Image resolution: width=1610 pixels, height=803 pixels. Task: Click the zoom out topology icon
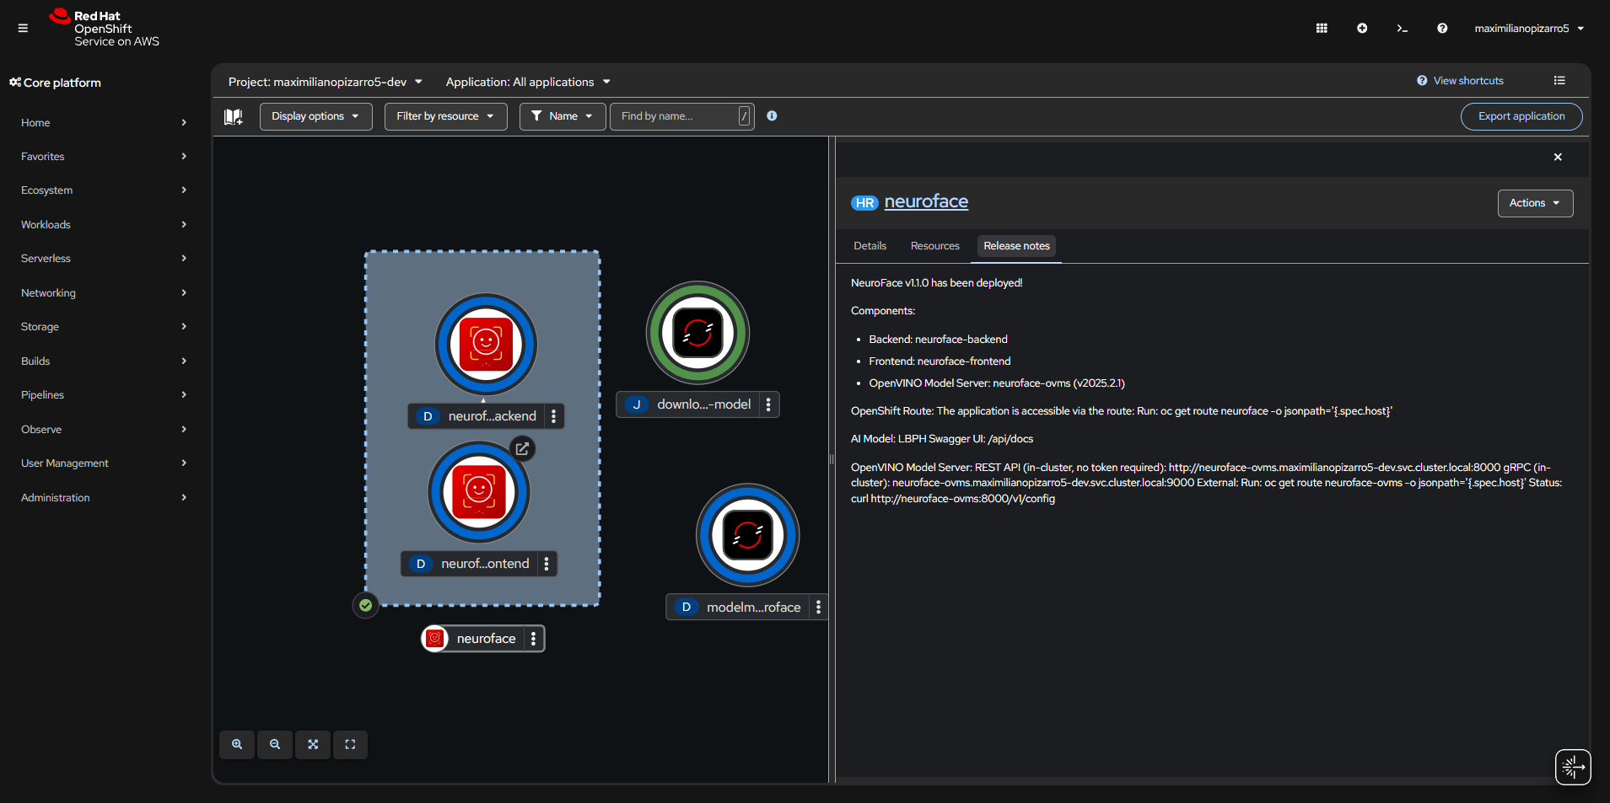tap(275, 744)
